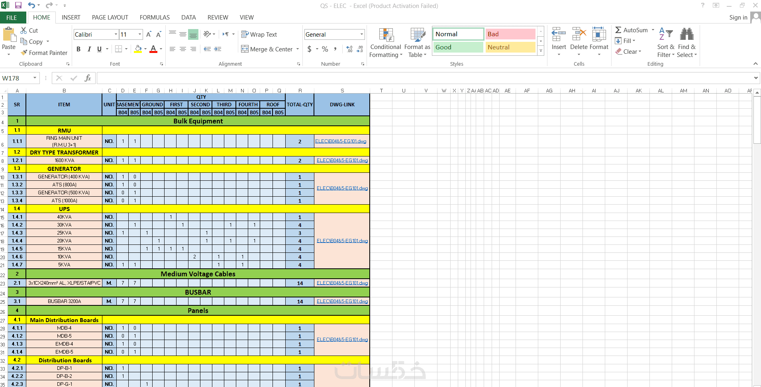Pick the yellow fill color
Viewport: 761px width, 387px height.
coord(138,49)
